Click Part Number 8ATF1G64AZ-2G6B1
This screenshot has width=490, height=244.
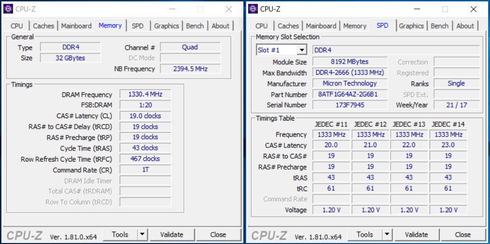[350, 94]
